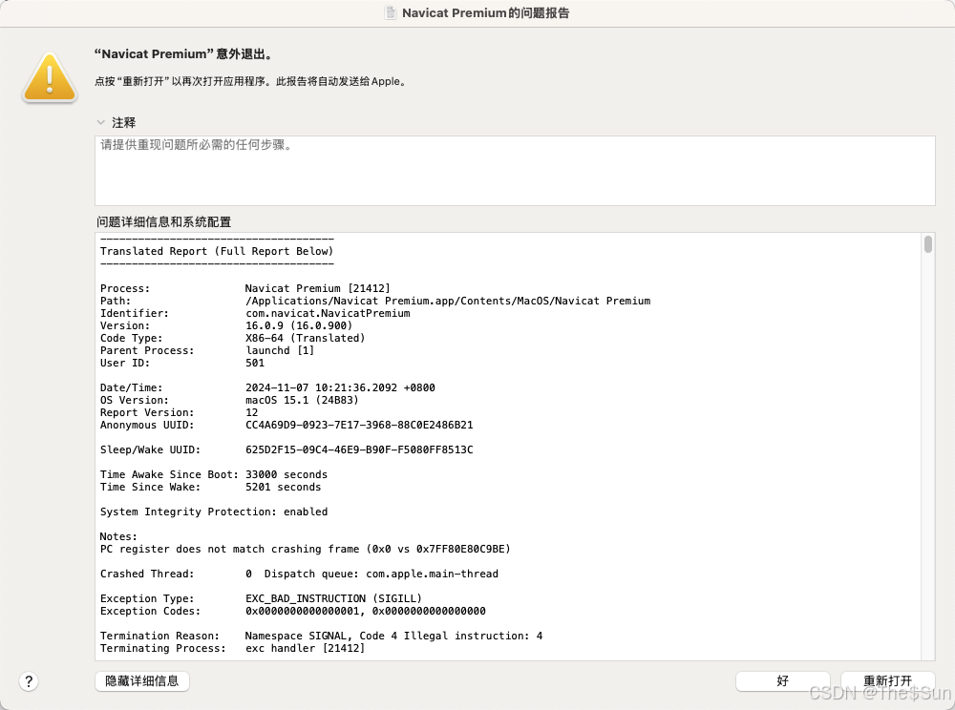Click the report icon beside the window title
This screenshot has width=955, height=710.
pos(390,12)
